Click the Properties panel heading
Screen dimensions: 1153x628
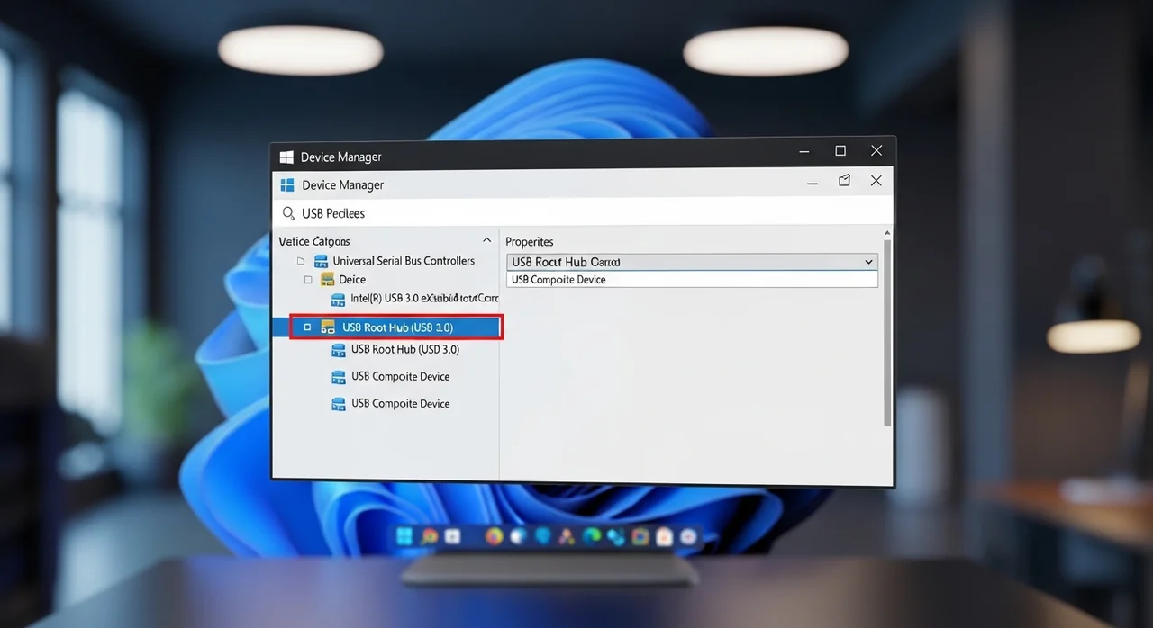coord(530,242)
